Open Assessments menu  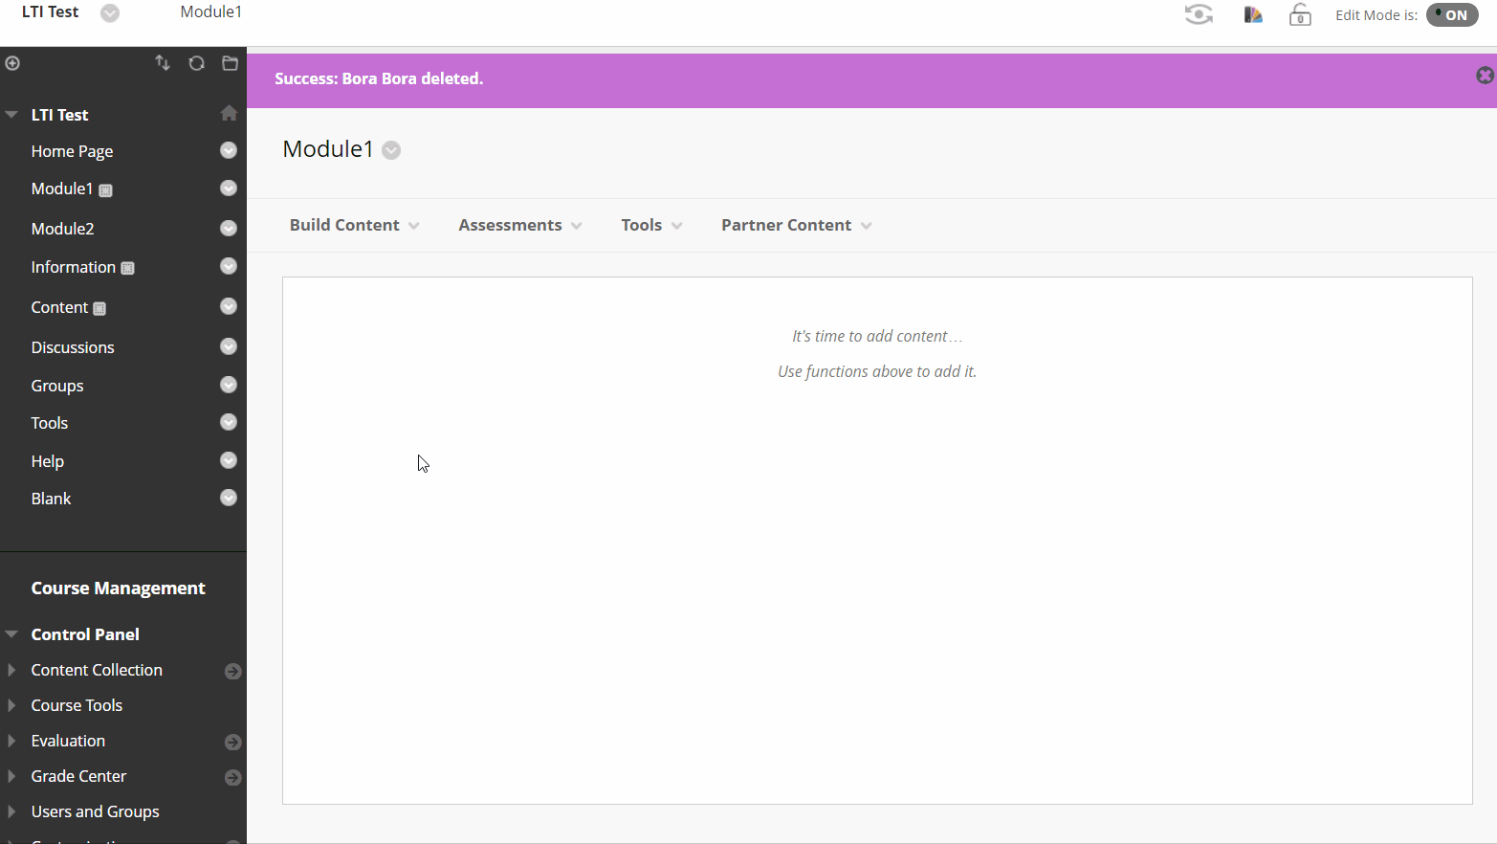[520, 225]
